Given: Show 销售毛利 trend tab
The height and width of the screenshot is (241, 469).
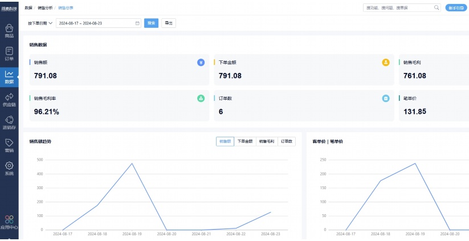Looking at the screenshot, I should point(266,141).
